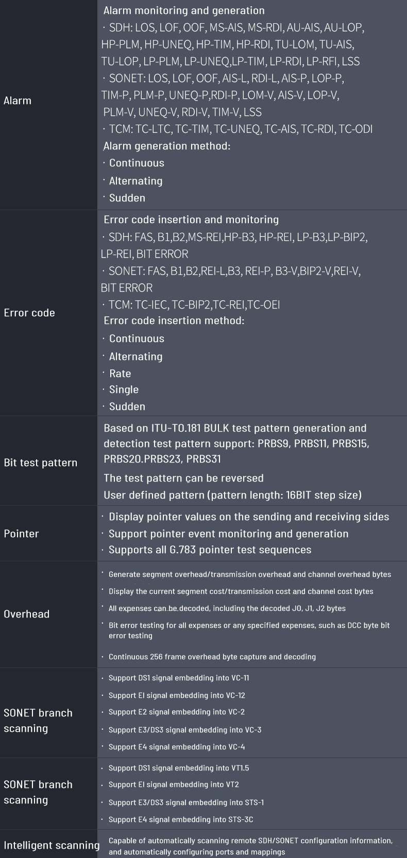Click the Alarm row label
Screen dimensions: 407x858
pyautogui.click(x=18, y=101)
